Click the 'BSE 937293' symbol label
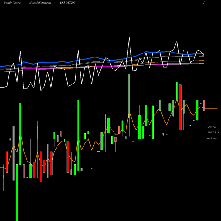This screenshot has width=221, height=221. coord(68,3)
